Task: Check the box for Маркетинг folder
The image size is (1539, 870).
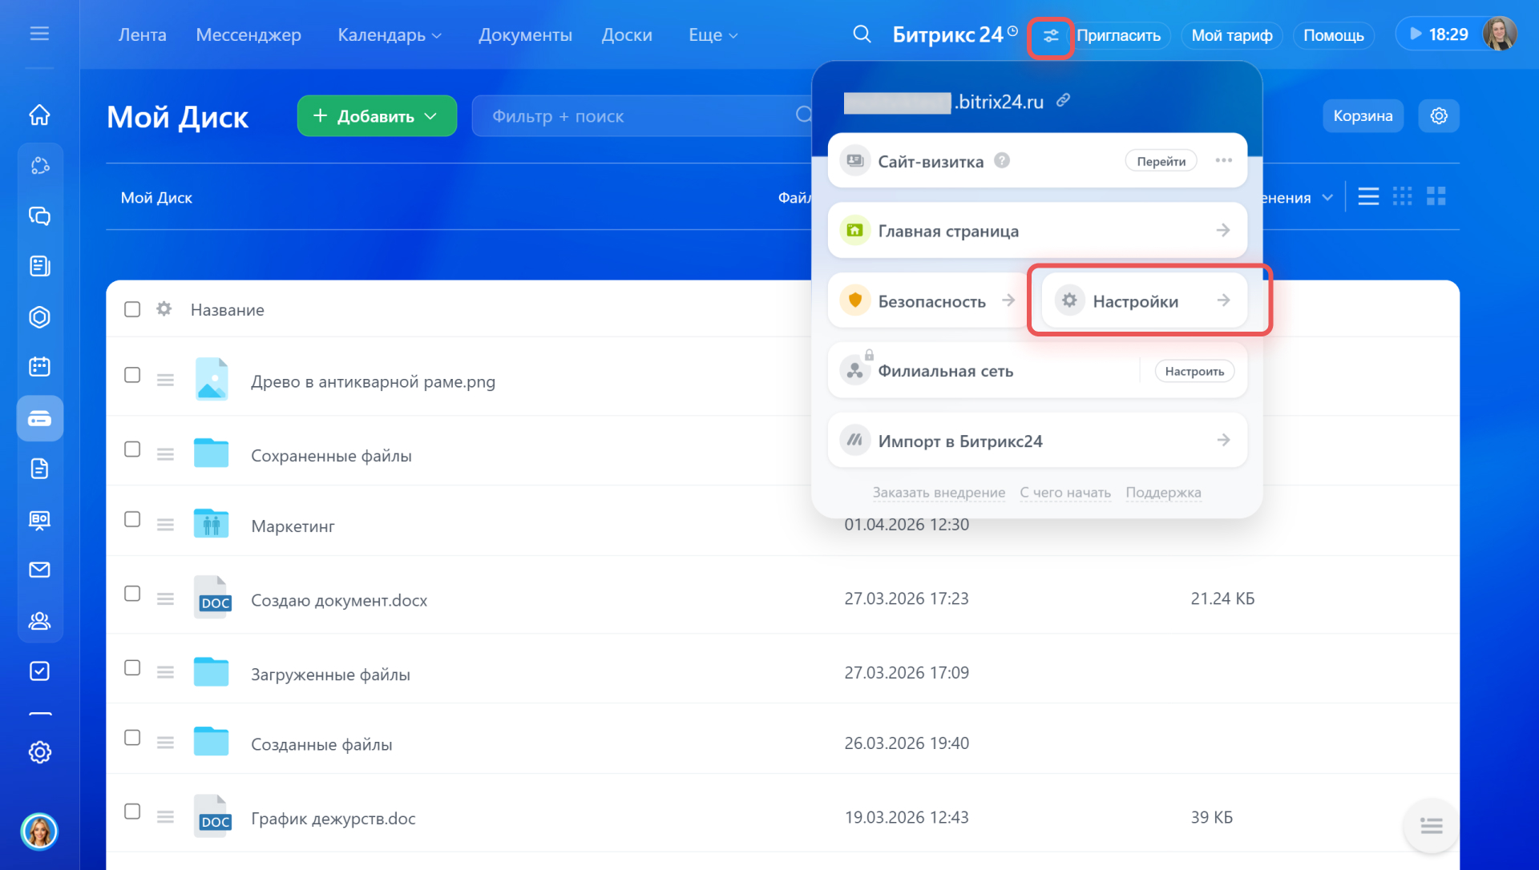Action: (132, 520)
